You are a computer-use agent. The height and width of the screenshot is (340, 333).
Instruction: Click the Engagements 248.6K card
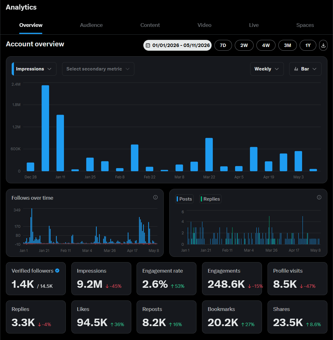coord(232,278)
